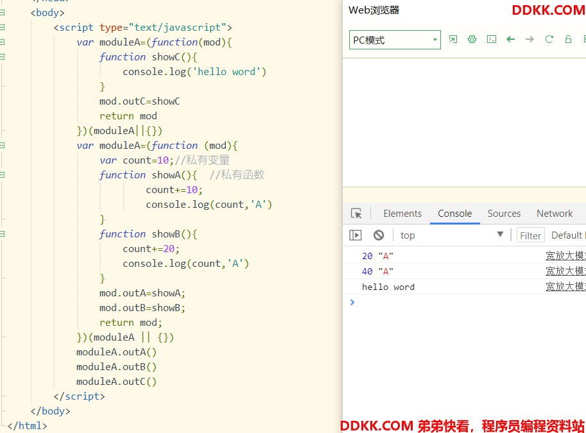The width and height of the screenshot is (586, 433).
Task: Click the moduleA.outB() call line
Action: click(116, 367)
